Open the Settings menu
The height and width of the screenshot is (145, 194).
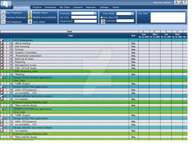[x=104, y=7]
